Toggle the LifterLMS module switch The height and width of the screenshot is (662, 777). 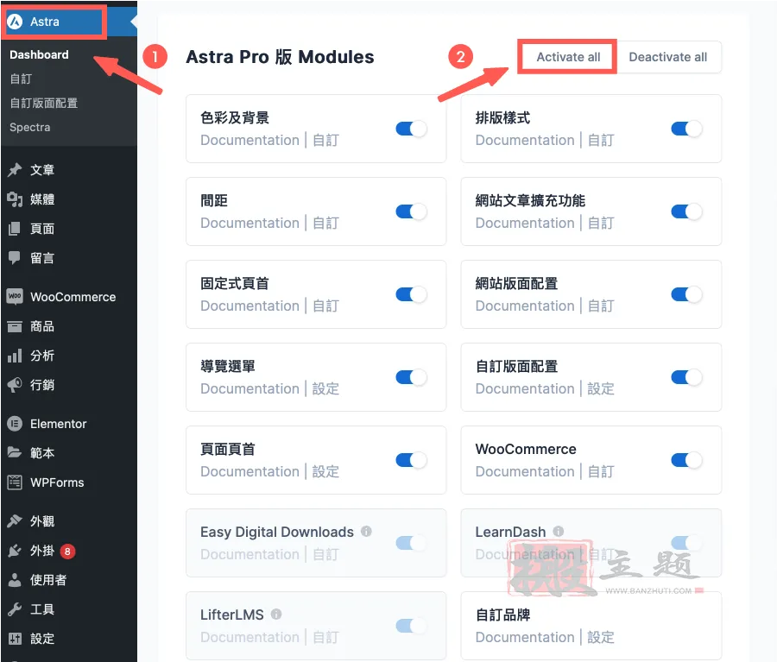coord(411,626)
